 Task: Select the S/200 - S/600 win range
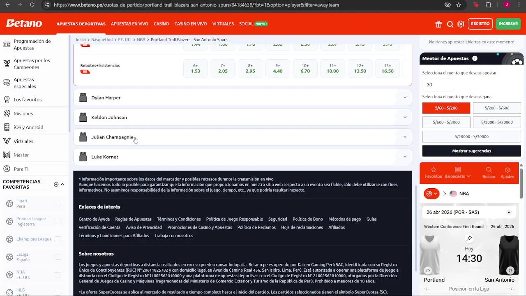(497, 108)
